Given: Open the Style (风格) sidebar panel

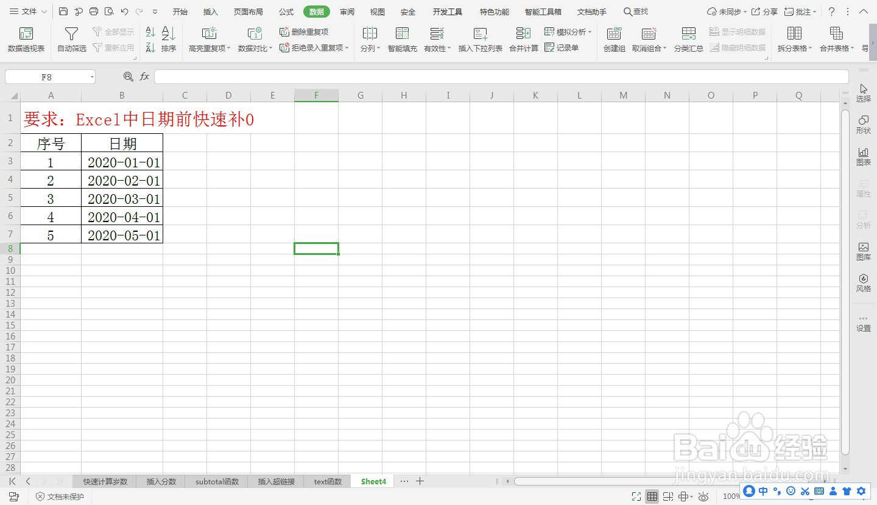Looking at the screenshot, I should pyautogui.click(x=864, y=283).
